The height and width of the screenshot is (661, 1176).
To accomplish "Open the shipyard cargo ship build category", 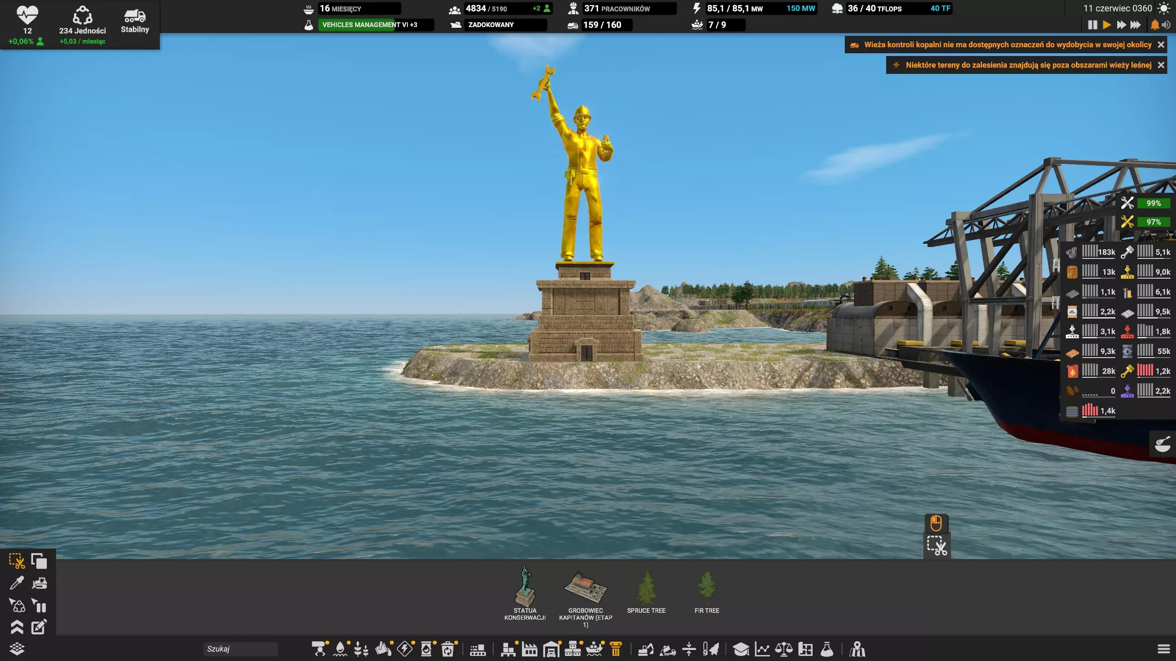I will point(594,649).
